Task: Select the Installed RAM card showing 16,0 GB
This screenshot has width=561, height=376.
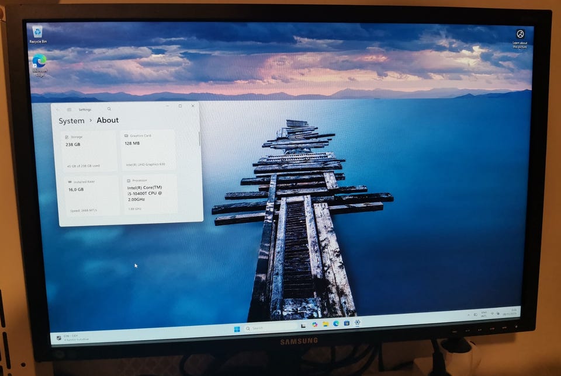Action: click(x=92, y=196)
